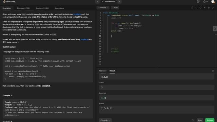Click the icon left of Run
217x122 pixels.
click(193, 120)
